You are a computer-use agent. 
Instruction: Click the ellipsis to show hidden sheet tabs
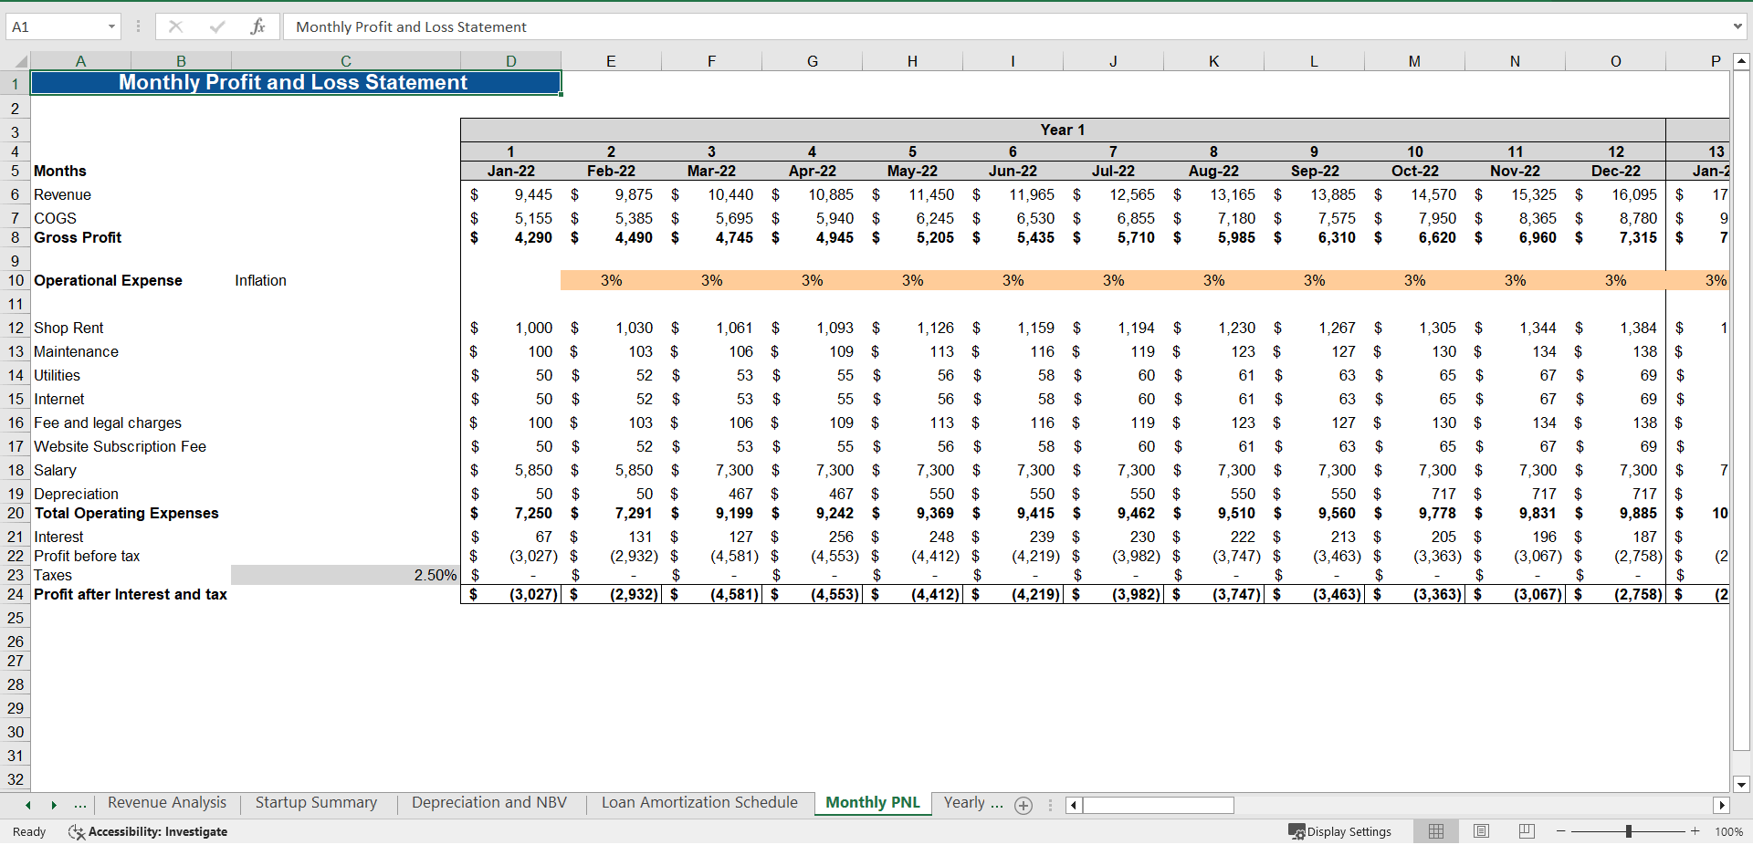pos(80,805)
